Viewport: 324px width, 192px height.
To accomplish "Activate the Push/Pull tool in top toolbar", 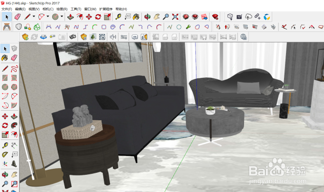I will coord(71,17).
